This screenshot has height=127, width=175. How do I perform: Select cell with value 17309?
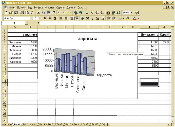click(30, 58)
